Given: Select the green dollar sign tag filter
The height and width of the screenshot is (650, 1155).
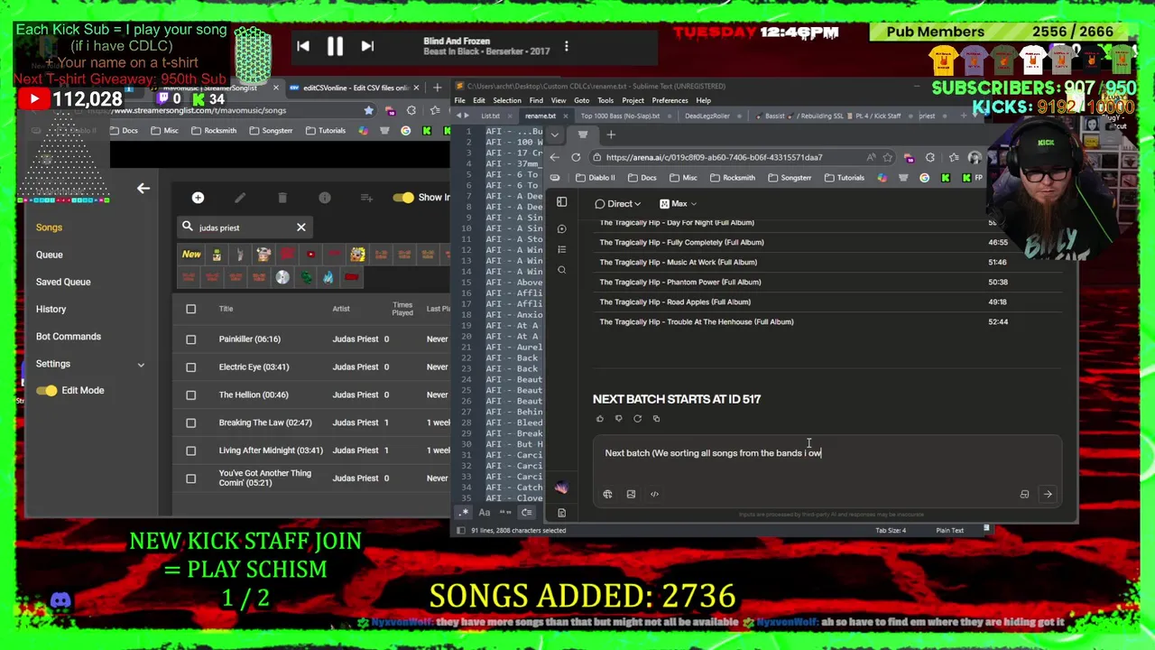Looking at the screenshot, I should (x=306, y=277).
